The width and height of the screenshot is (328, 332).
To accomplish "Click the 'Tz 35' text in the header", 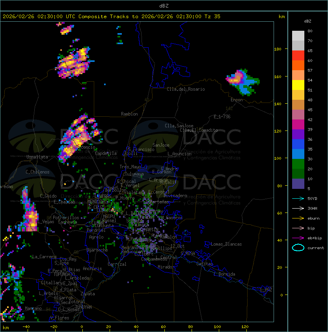I will [212, 16].
